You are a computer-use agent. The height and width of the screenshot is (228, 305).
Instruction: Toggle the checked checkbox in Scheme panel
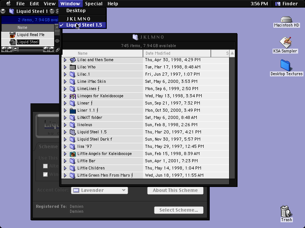point(45,174)
